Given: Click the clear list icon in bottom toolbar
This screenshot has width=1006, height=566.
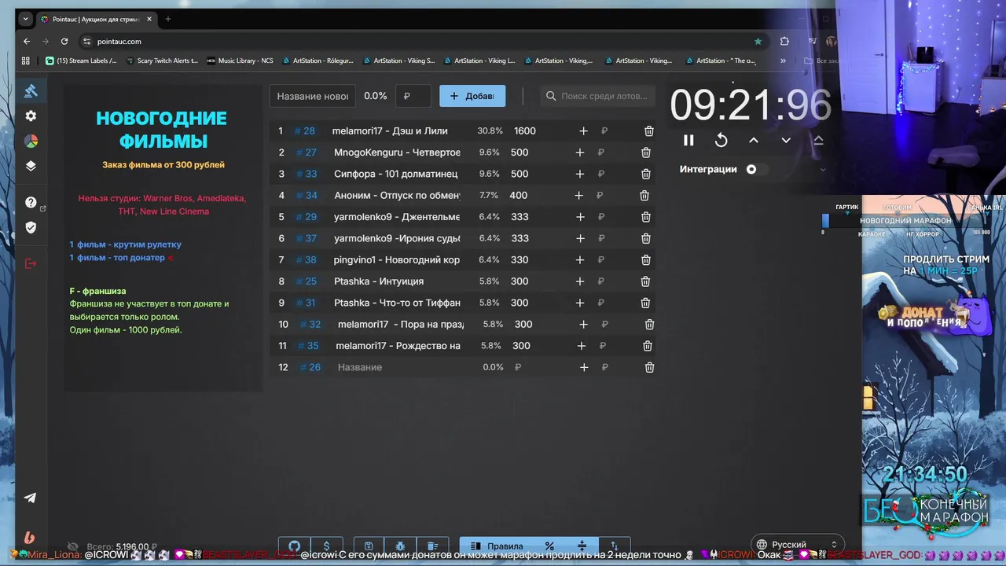Looking at the screenshot, I should pos(432,546).
